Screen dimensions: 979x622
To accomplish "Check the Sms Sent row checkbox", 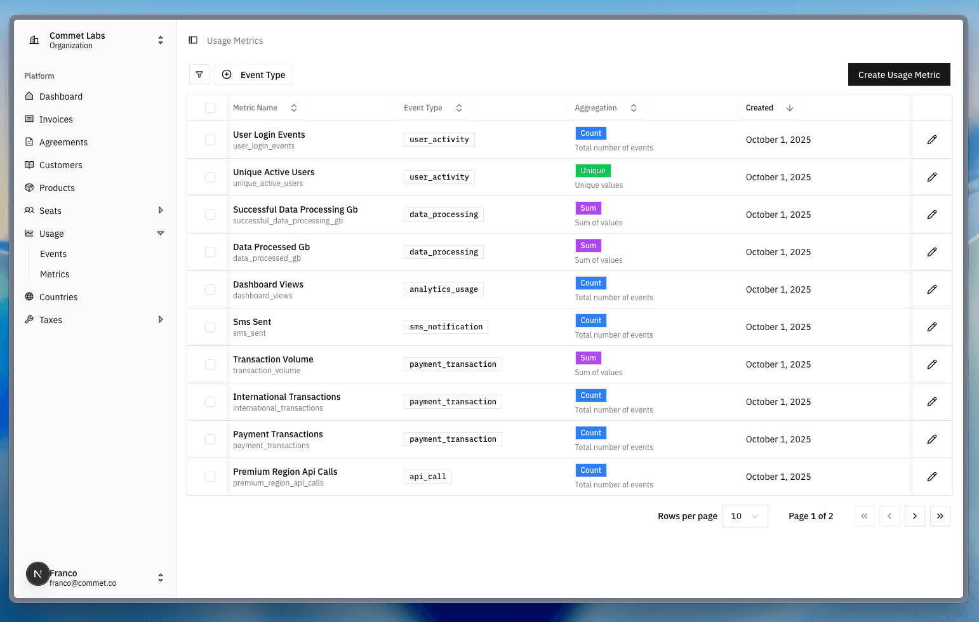I will tap(210, 326).
